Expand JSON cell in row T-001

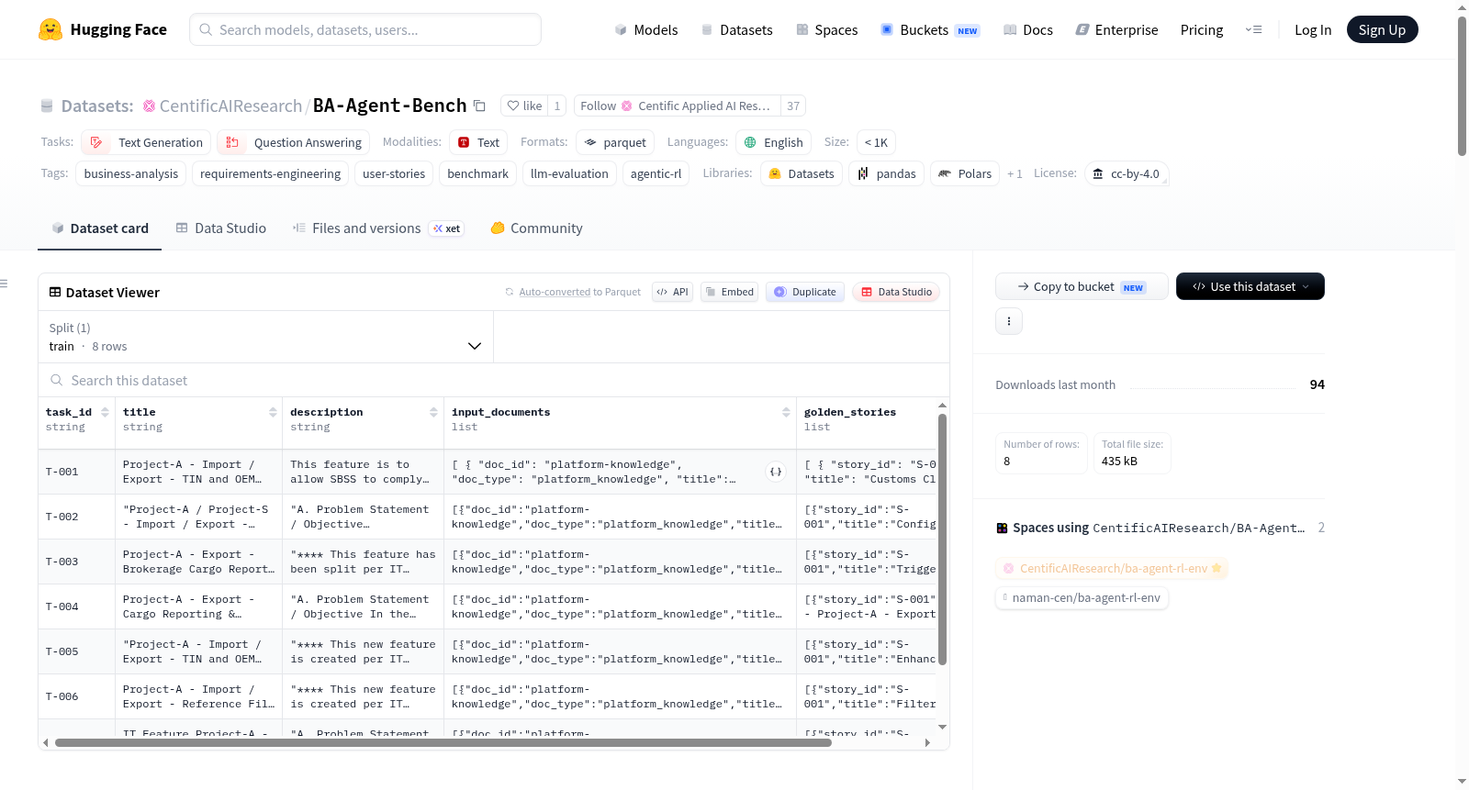pos(776,472)
